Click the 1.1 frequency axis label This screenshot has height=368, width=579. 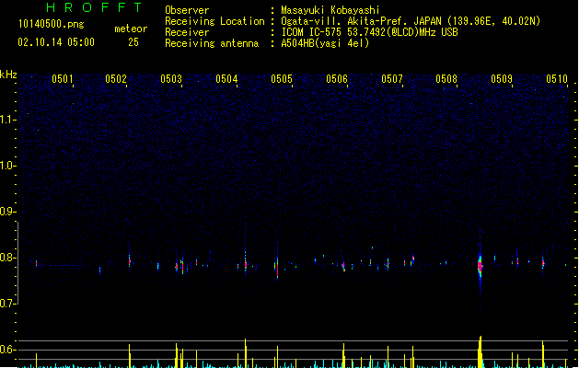point(7,120)
